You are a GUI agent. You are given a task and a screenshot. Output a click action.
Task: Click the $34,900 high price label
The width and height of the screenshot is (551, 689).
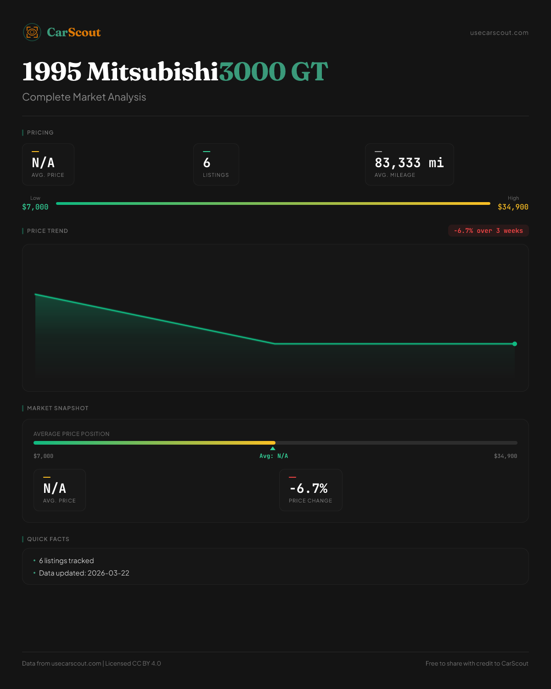pyautogui.click(x=513, y=207)
